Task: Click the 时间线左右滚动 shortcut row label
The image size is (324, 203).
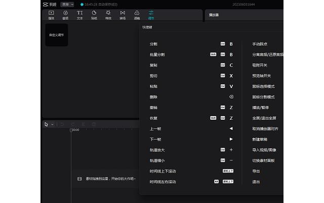Action: click(x=163, y=182)
